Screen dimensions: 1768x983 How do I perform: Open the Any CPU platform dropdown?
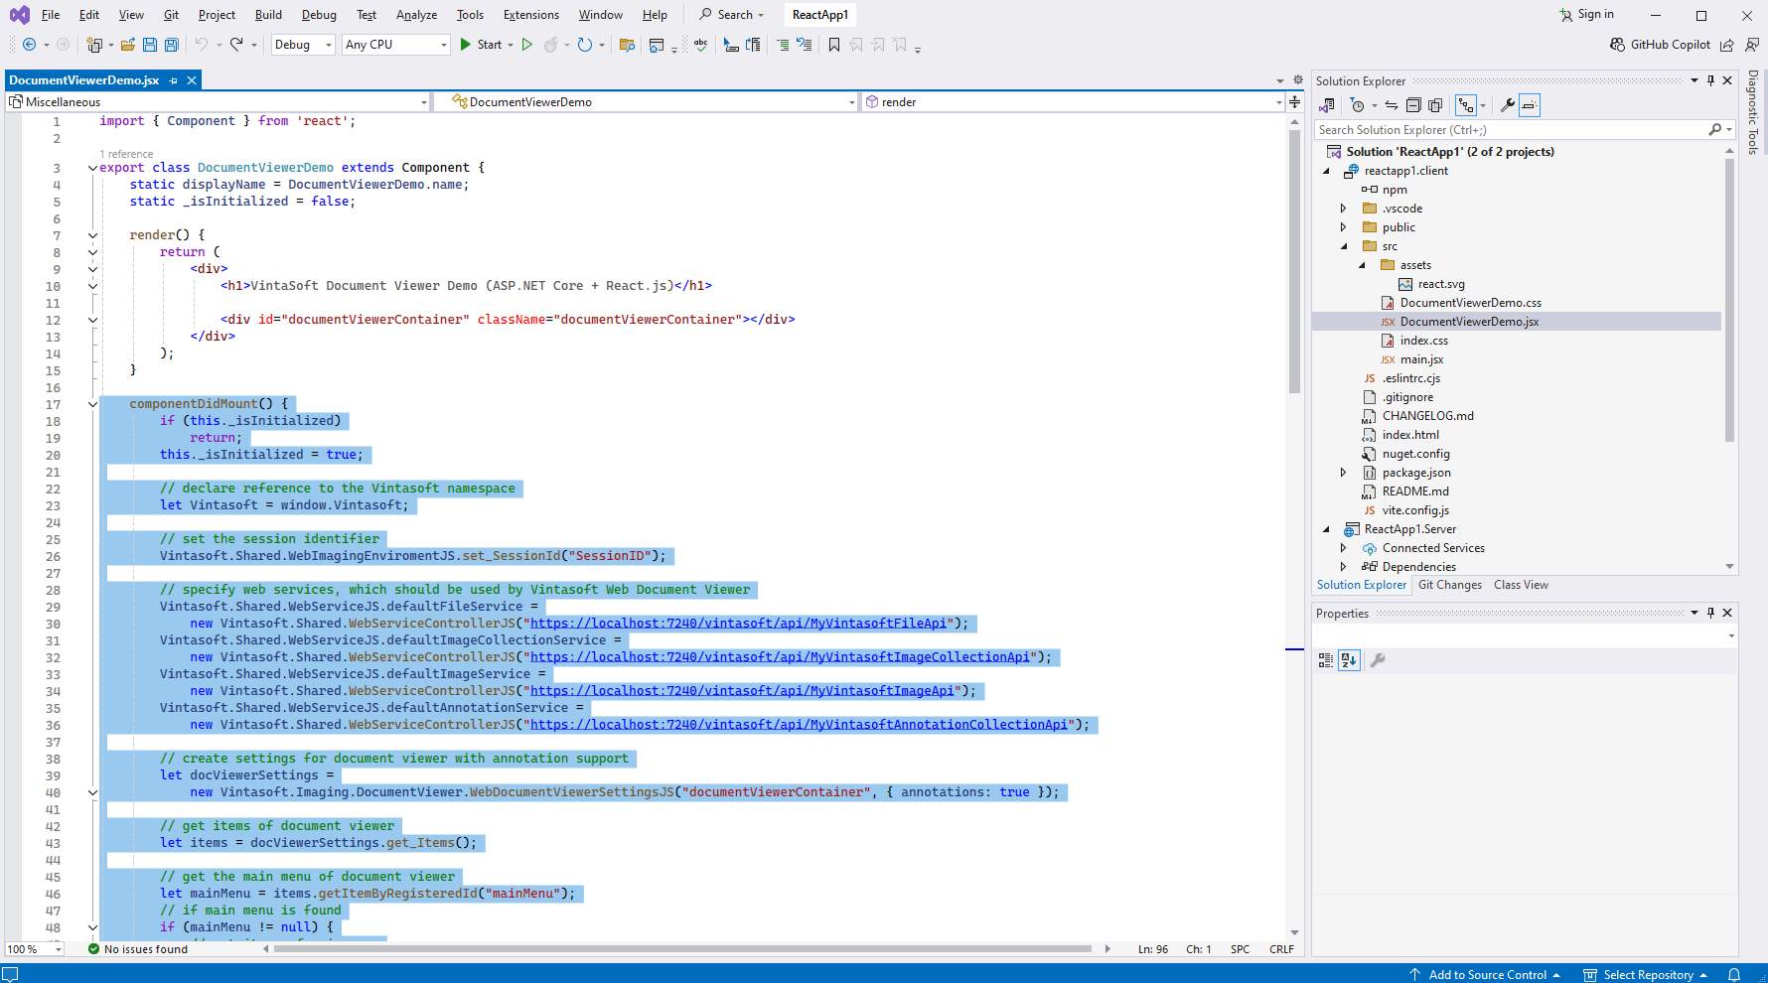(x=396, y=45)
